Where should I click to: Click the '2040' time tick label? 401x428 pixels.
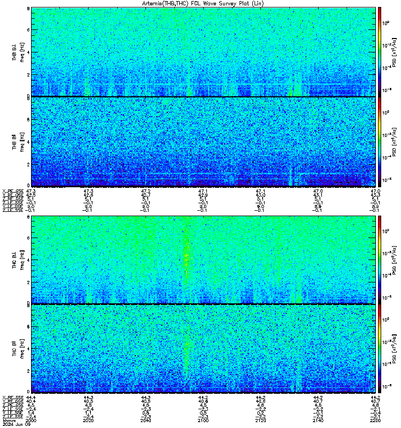click(x=146, y=421)
